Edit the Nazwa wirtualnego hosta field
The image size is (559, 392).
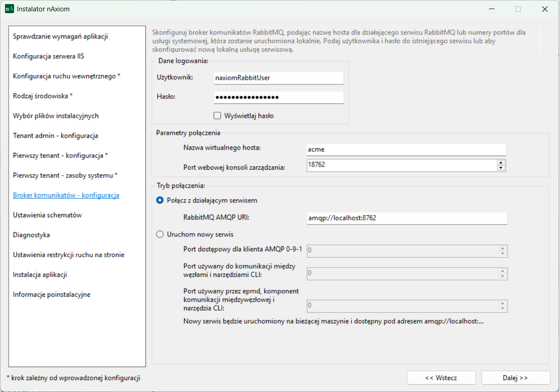[x=406, y=149]
